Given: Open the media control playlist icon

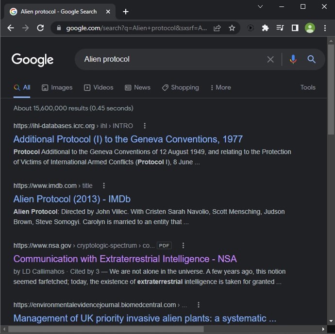Looking at the screenshot, I should [280, 28].
